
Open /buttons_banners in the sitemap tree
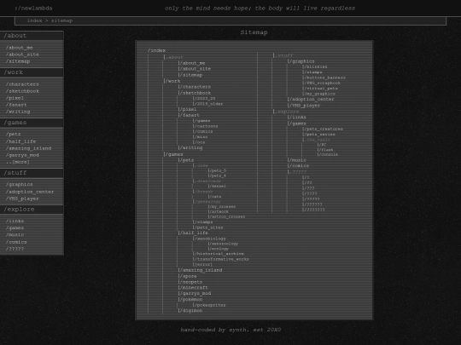pos(324,78)
